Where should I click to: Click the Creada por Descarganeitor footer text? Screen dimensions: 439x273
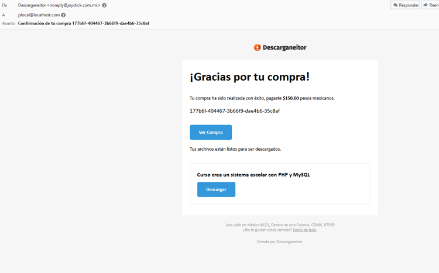click(x=280, y=241)
